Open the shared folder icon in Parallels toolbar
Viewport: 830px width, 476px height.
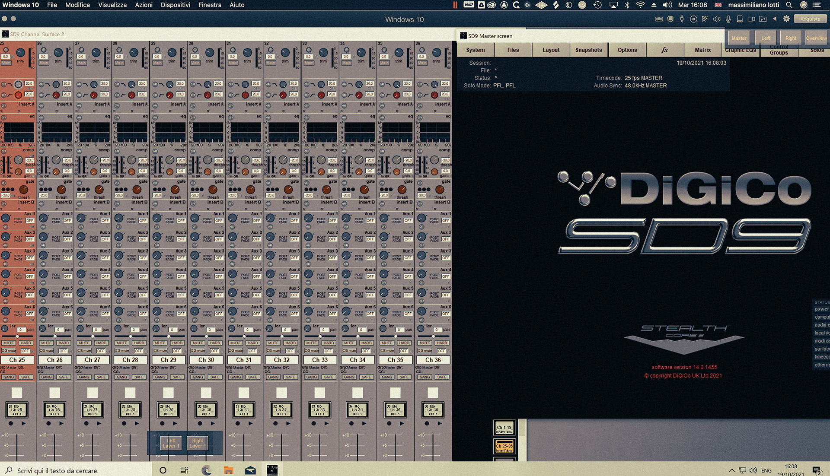pos(763,19)
